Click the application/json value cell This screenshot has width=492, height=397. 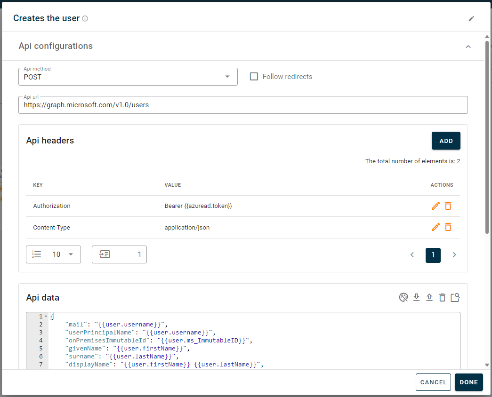click(187, 227)
